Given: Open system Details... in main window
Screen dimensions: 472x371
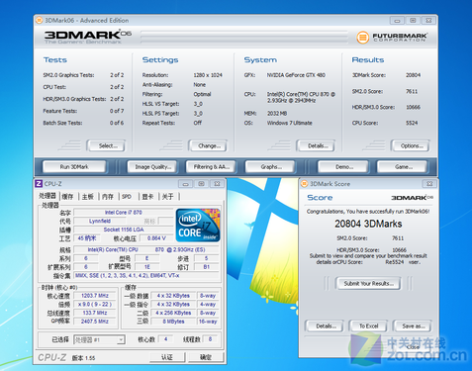Looking at the screenshot, I should pyautogui.click(x=316, y=145).
